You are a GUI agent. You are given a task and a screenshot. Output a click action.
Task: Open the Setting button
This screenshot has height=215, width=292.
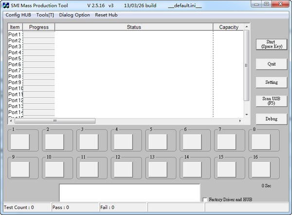coord(271,82)
